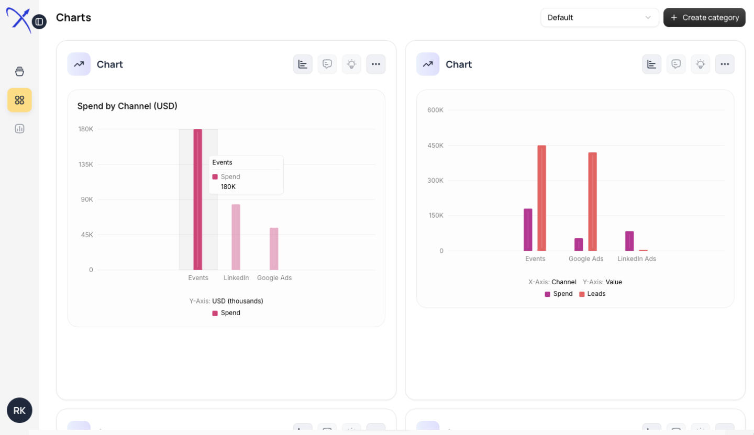Switch to the dashboard grid section in sidebar
The height and width of the screenshot is (435, 754).
(19, 100)
